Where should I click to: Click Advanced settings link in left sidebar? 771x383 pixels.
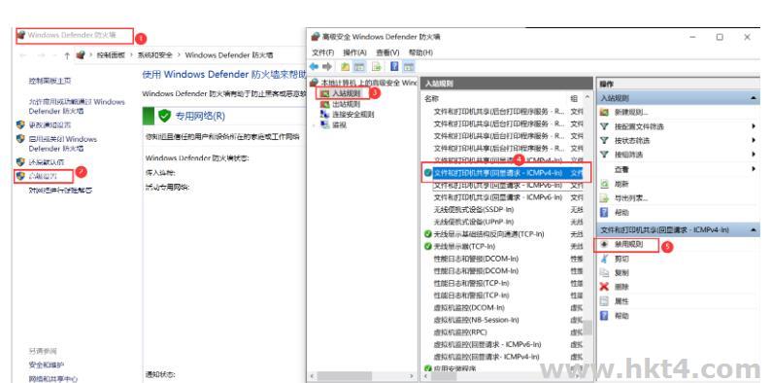pyautogui.click(x=44, y=176)
